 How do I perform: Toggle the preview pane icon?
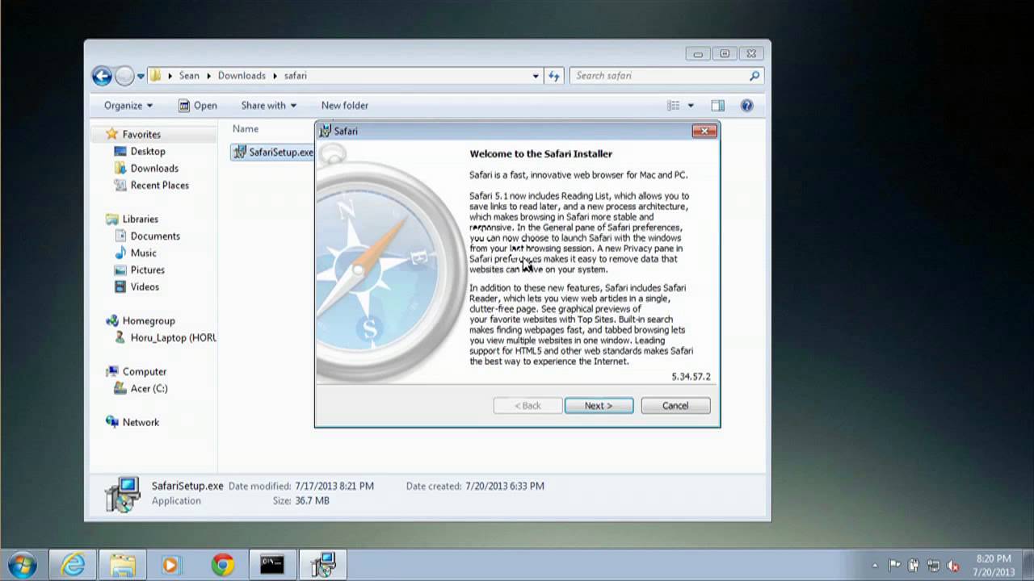[717, 106]
